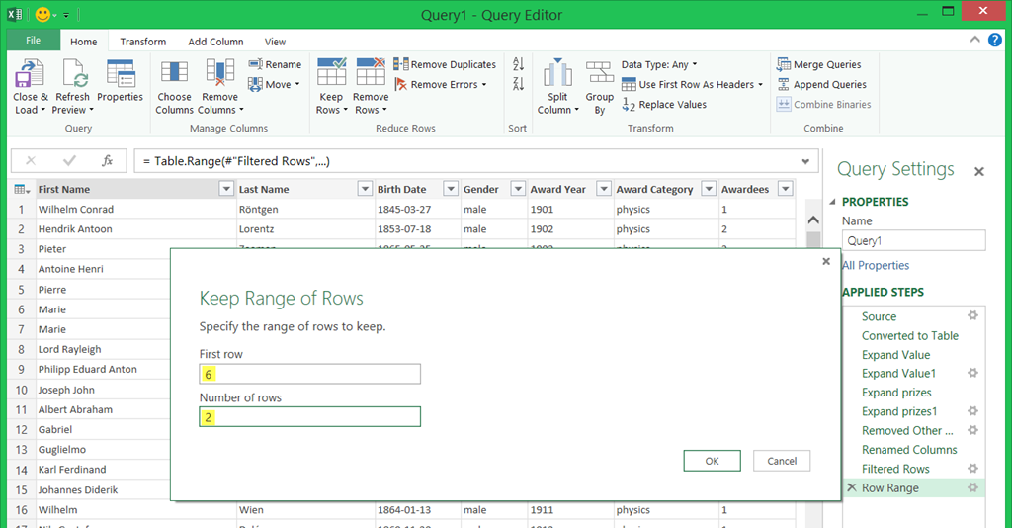
Task: Click Merge Queries in Combine group
Action: [x=819, y=65]
